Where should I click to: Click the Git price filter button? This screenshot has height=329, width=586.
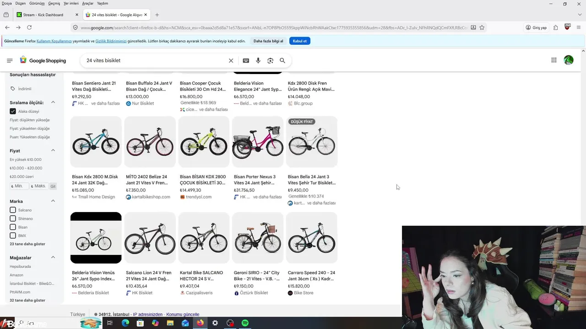coord(53,186)
